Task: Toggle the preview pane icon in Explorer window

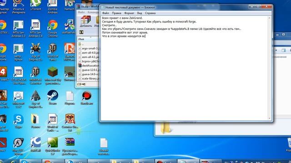Action: point(283,50)
